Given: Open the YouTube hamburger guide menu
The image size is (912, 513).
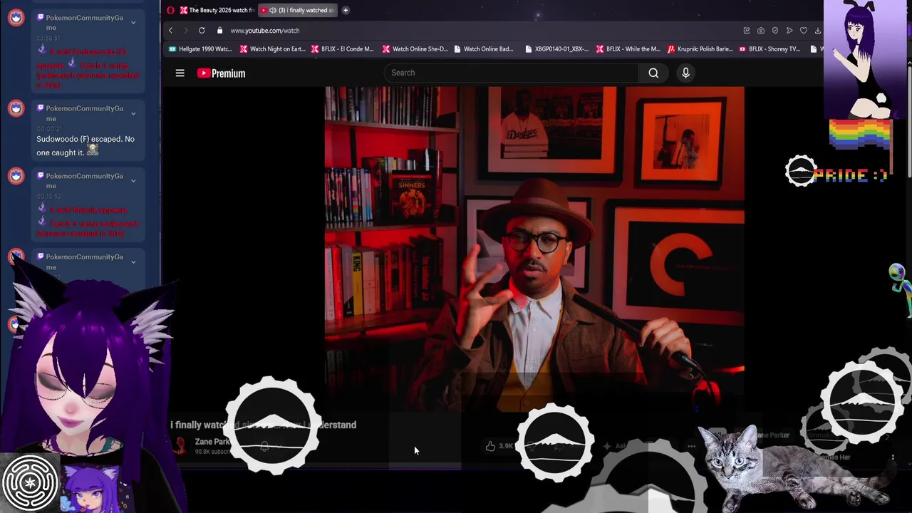Looking at the screenshot, I should pos(180,73).
